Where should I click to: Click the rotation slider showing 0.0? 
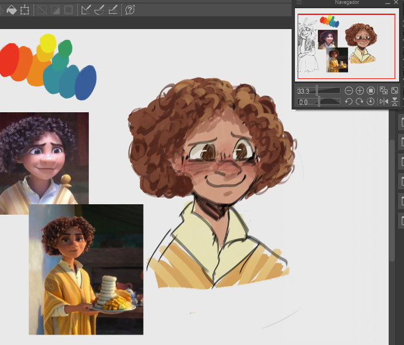318,102
